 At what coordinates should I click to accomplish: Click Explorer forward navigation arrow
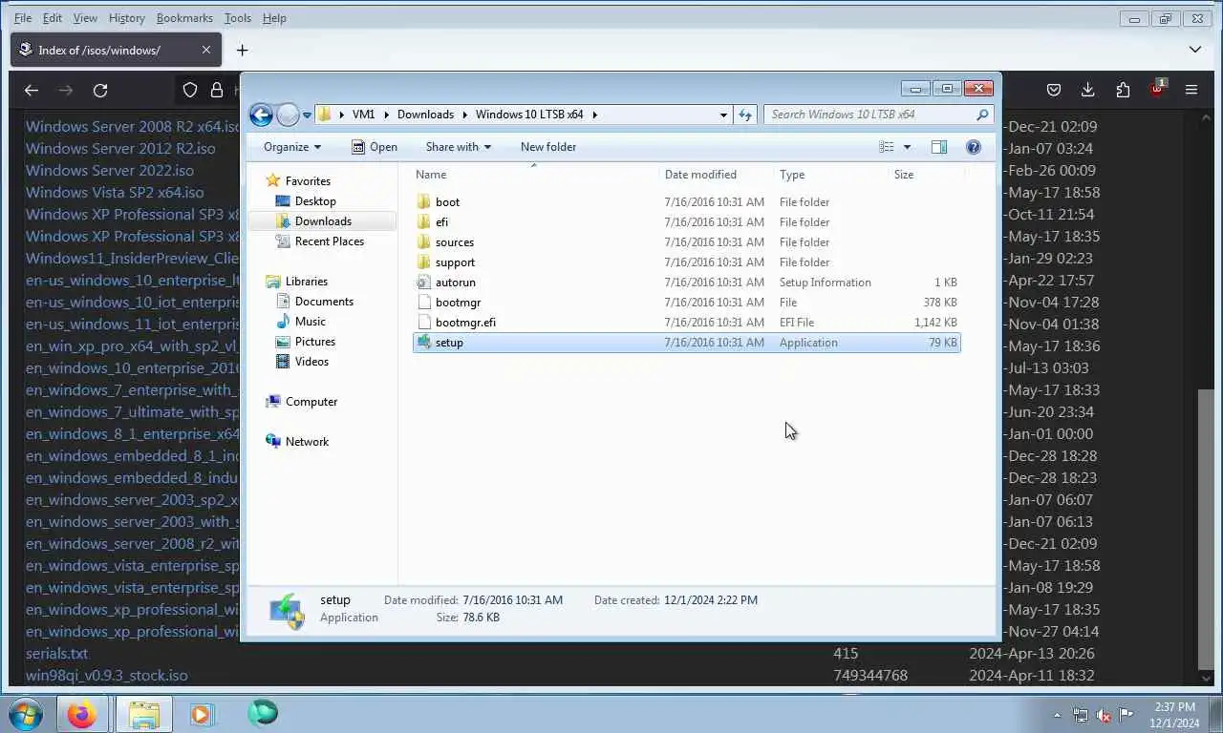click(x=288, y=115)
